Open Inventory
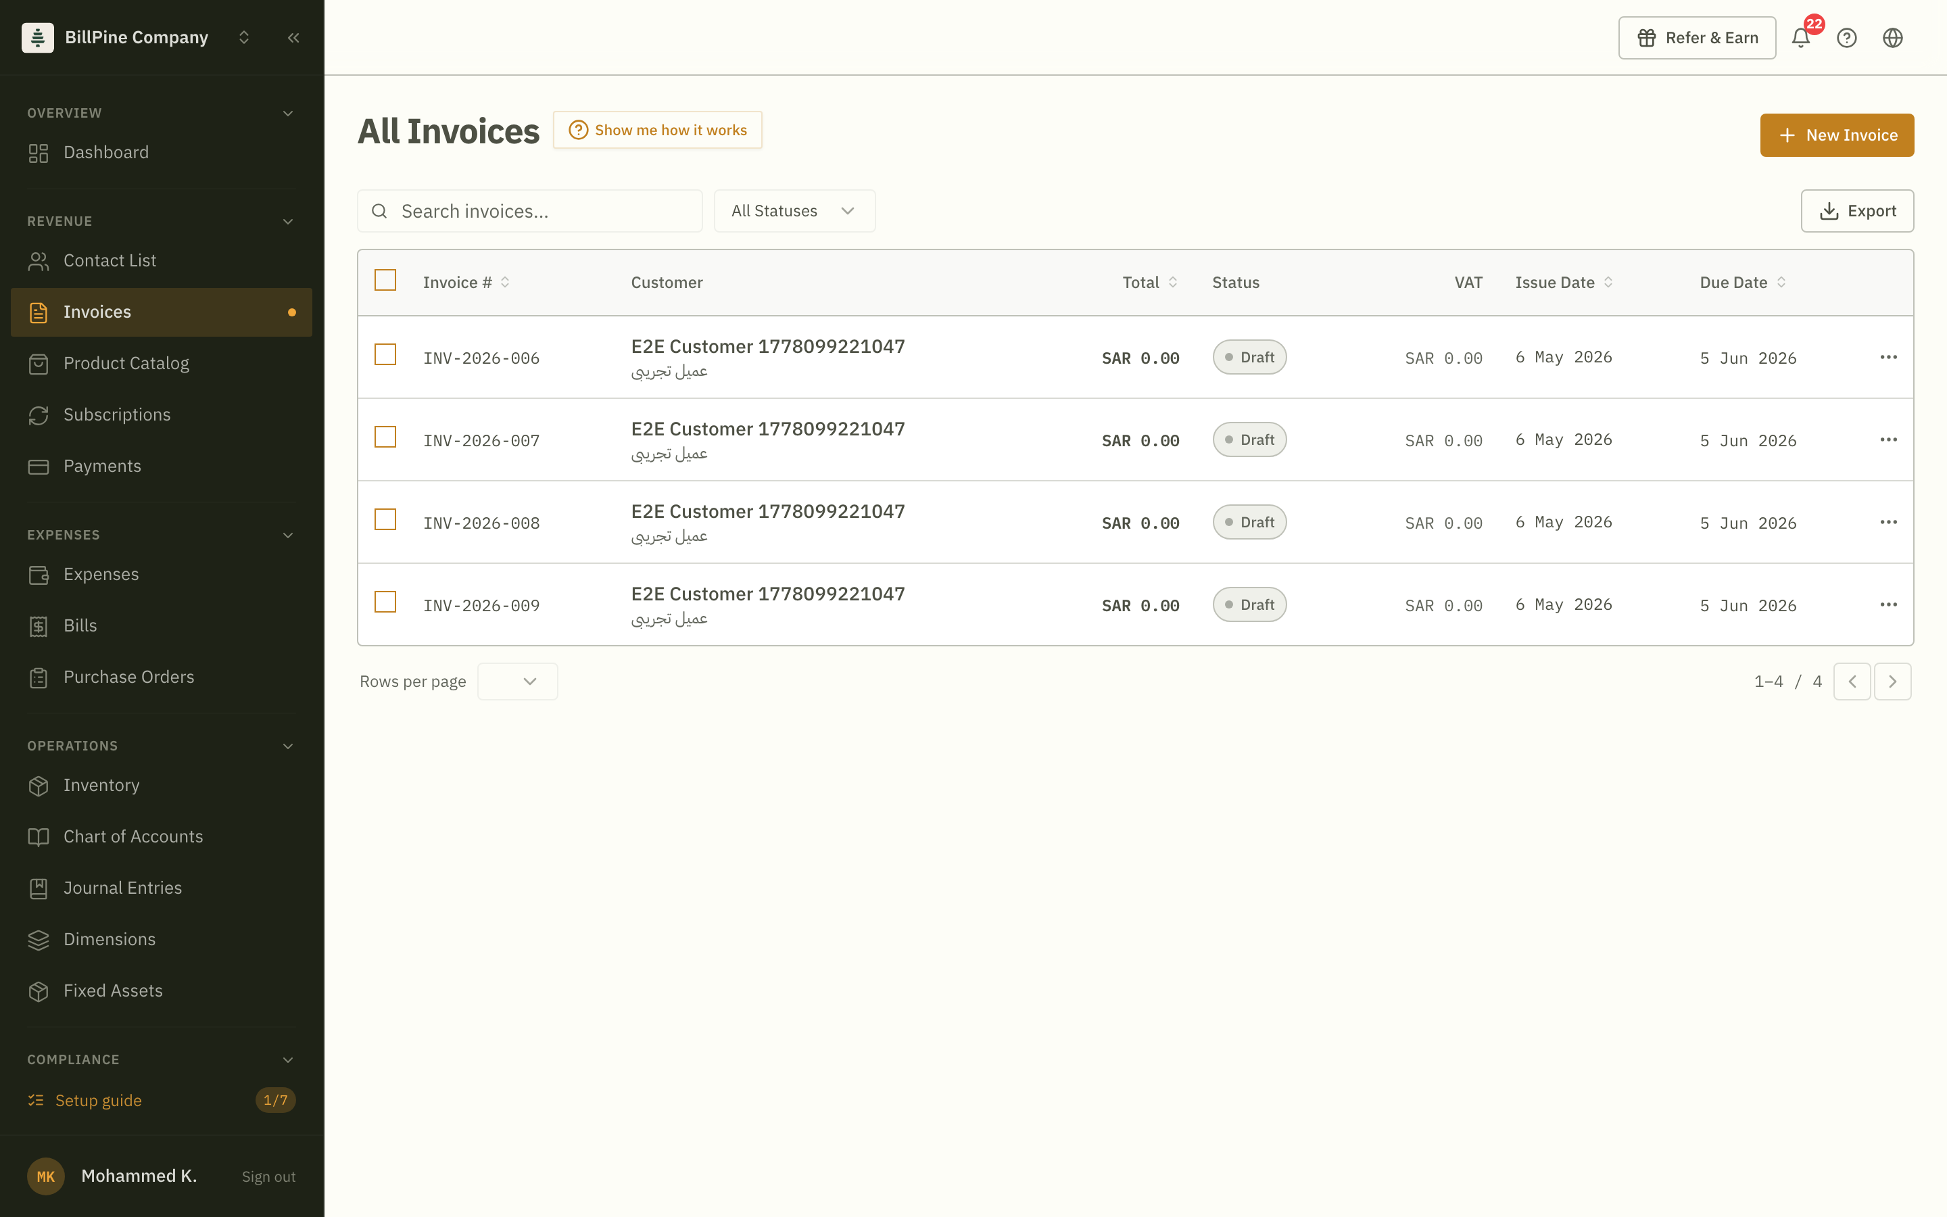The image size is (1947, 1217). (162, 786)
